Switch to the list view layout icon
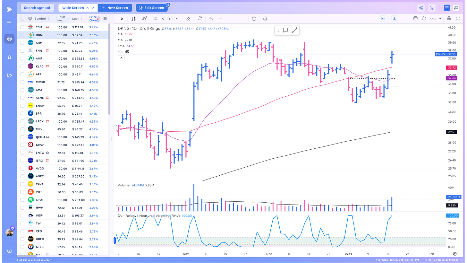467x263 pixels. [x=447, y=8]
